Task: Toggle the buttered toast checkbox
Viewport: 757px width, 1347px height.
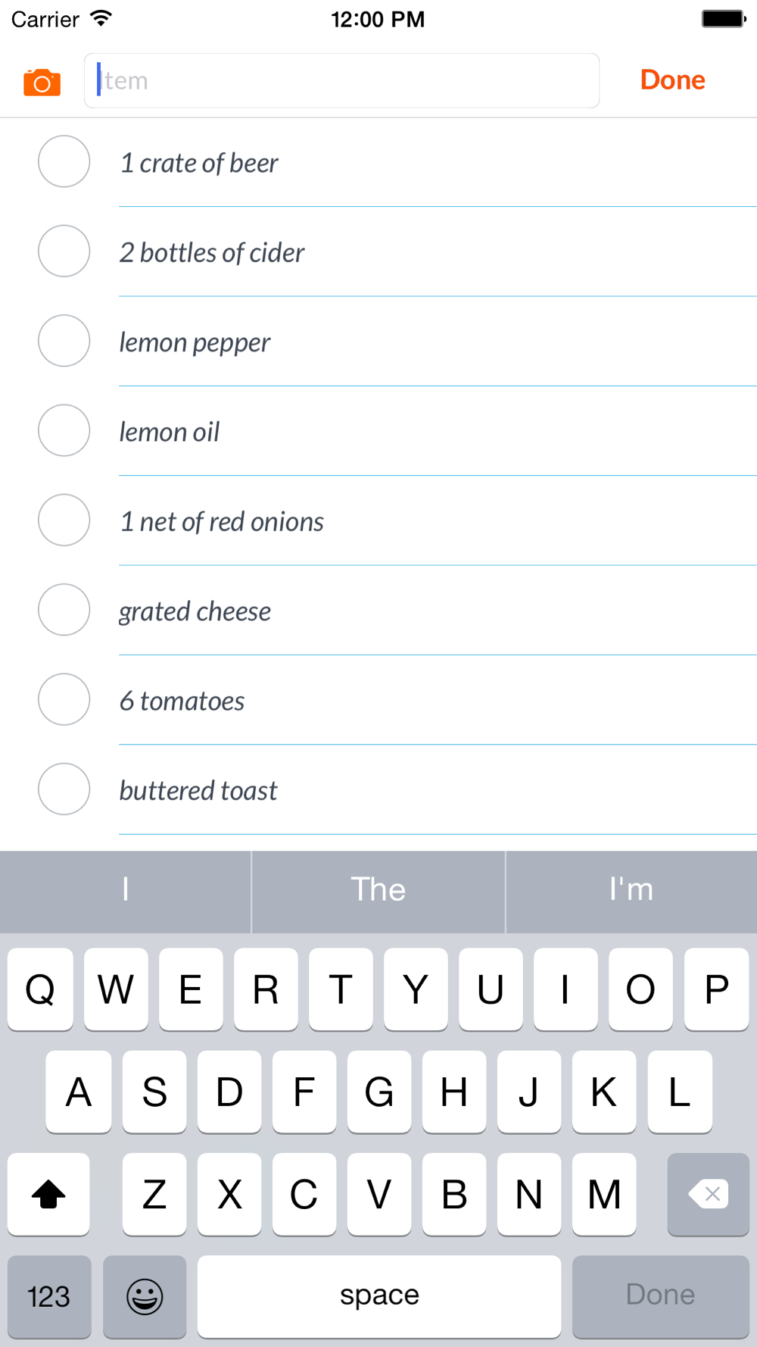Action: tap(64, 789)
